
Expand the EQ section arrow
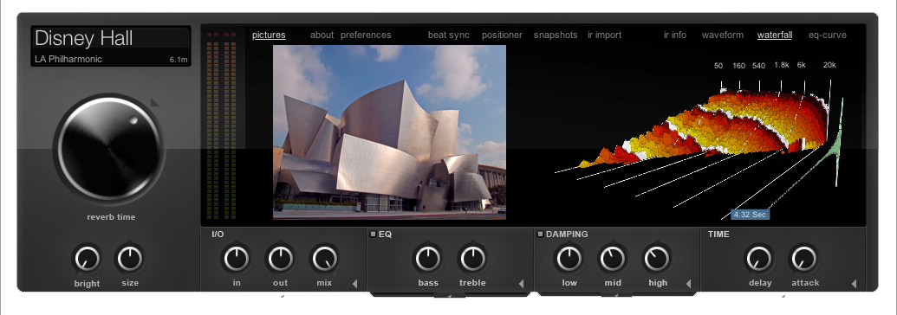tap(521, 284)
